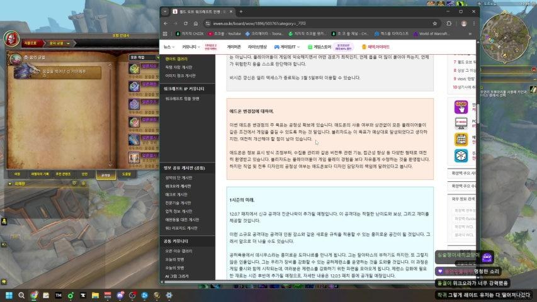Open Chrome from the taskbar

[34, 295]
